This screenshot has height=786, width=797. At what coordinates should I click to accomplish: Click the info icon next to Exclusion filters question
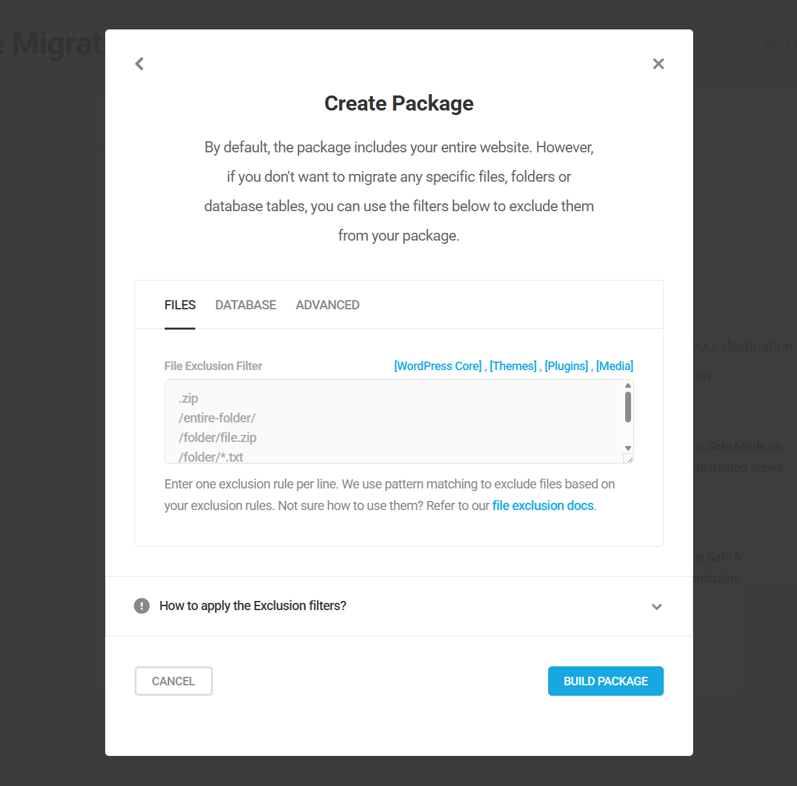[142, 606]
